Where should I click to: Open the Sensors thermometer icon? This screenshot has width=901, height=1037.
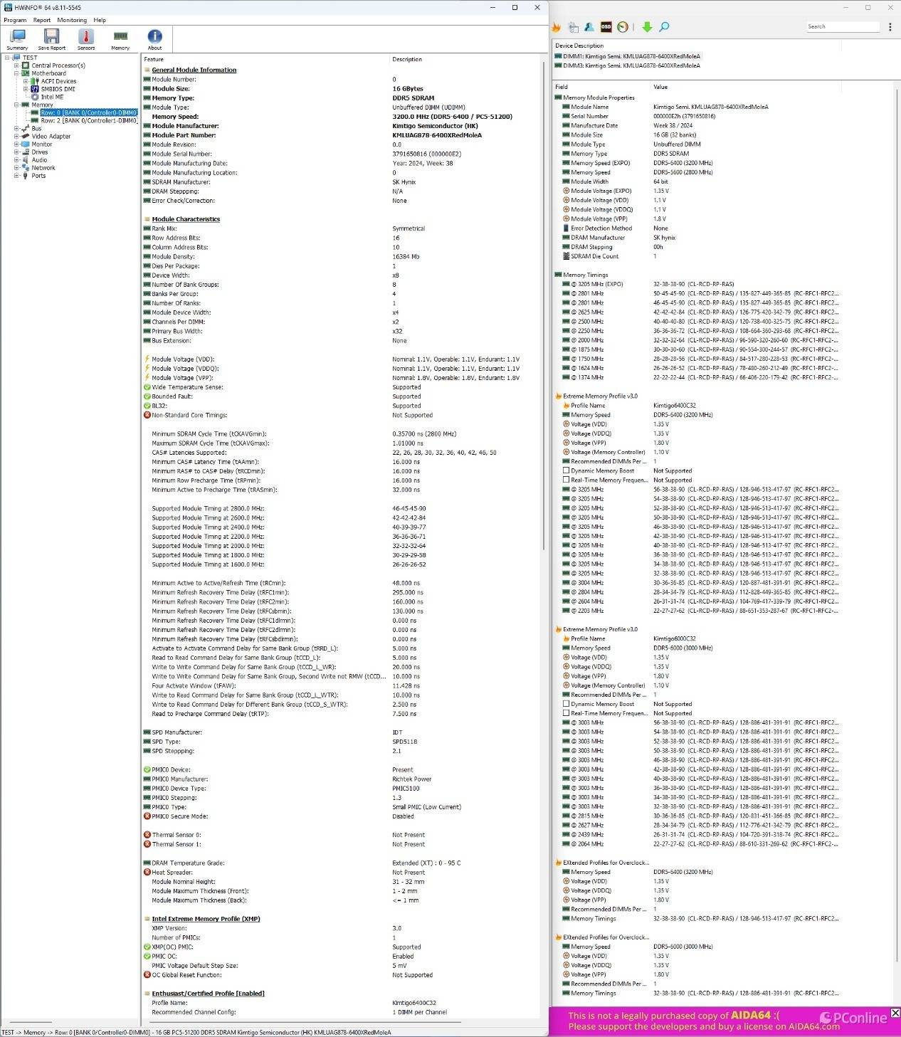pos(86,38)
